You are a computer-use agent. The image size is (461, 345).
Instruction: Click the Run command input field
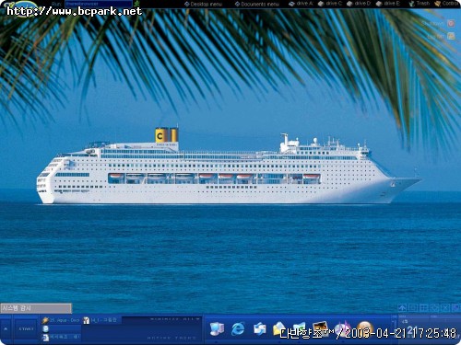(99, 4)
